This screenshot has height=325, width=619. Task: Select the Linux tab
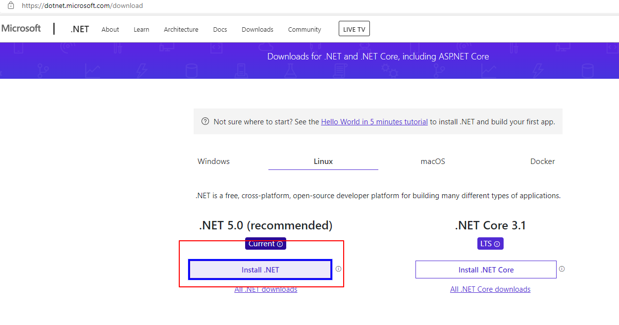click(x=323, y=161)
